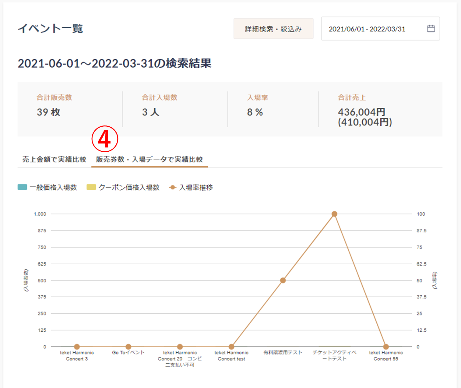
Task: Click the 合計売上 amount 436,004円
Action: tap(361, 112)
